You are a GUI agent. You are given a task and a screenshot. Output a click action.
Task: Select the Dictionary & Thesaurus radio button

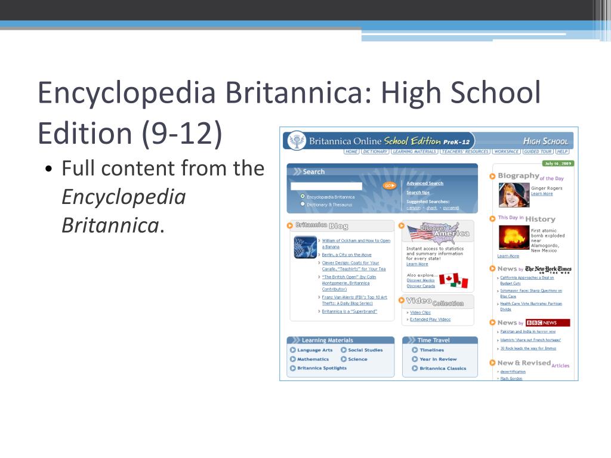click(x=303, y=204)
